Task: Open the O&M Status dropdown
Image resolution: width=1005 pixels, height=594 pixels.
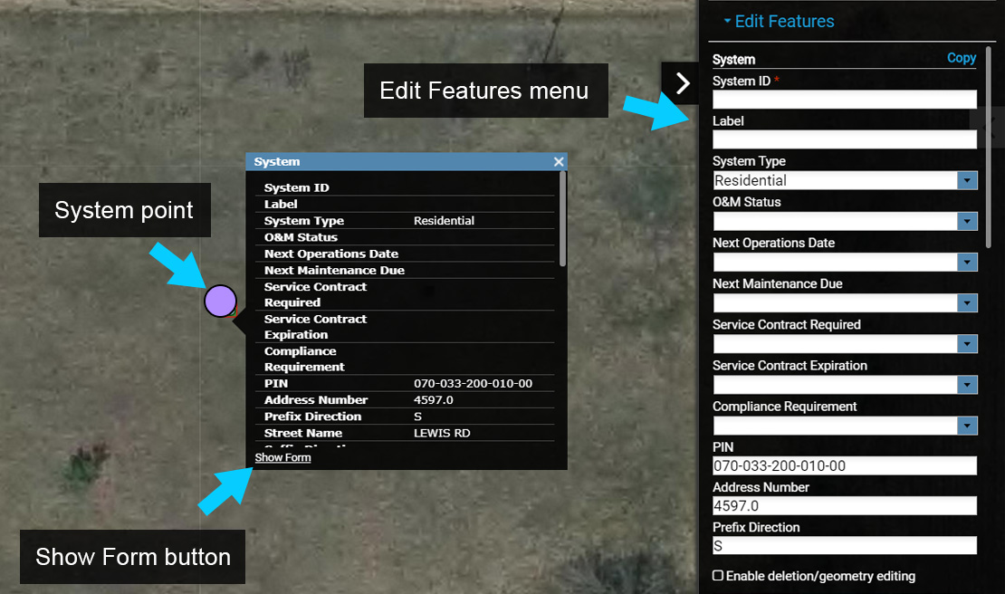Action: coord(968,221)
